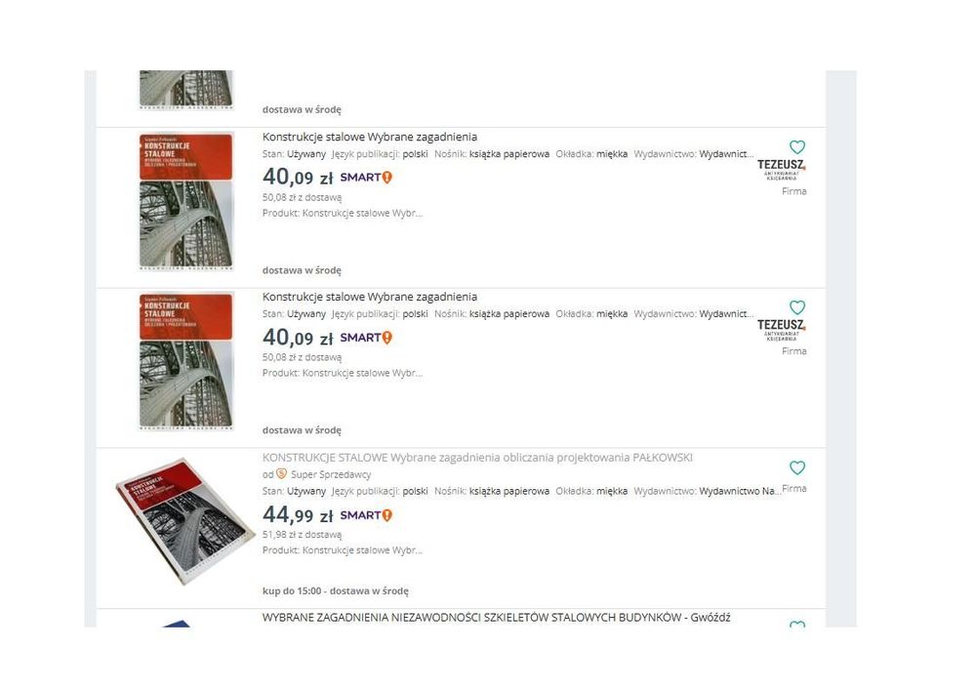Add first 40,09 zł listing to favorites heart
975x689 pixels.
point(797,147)
